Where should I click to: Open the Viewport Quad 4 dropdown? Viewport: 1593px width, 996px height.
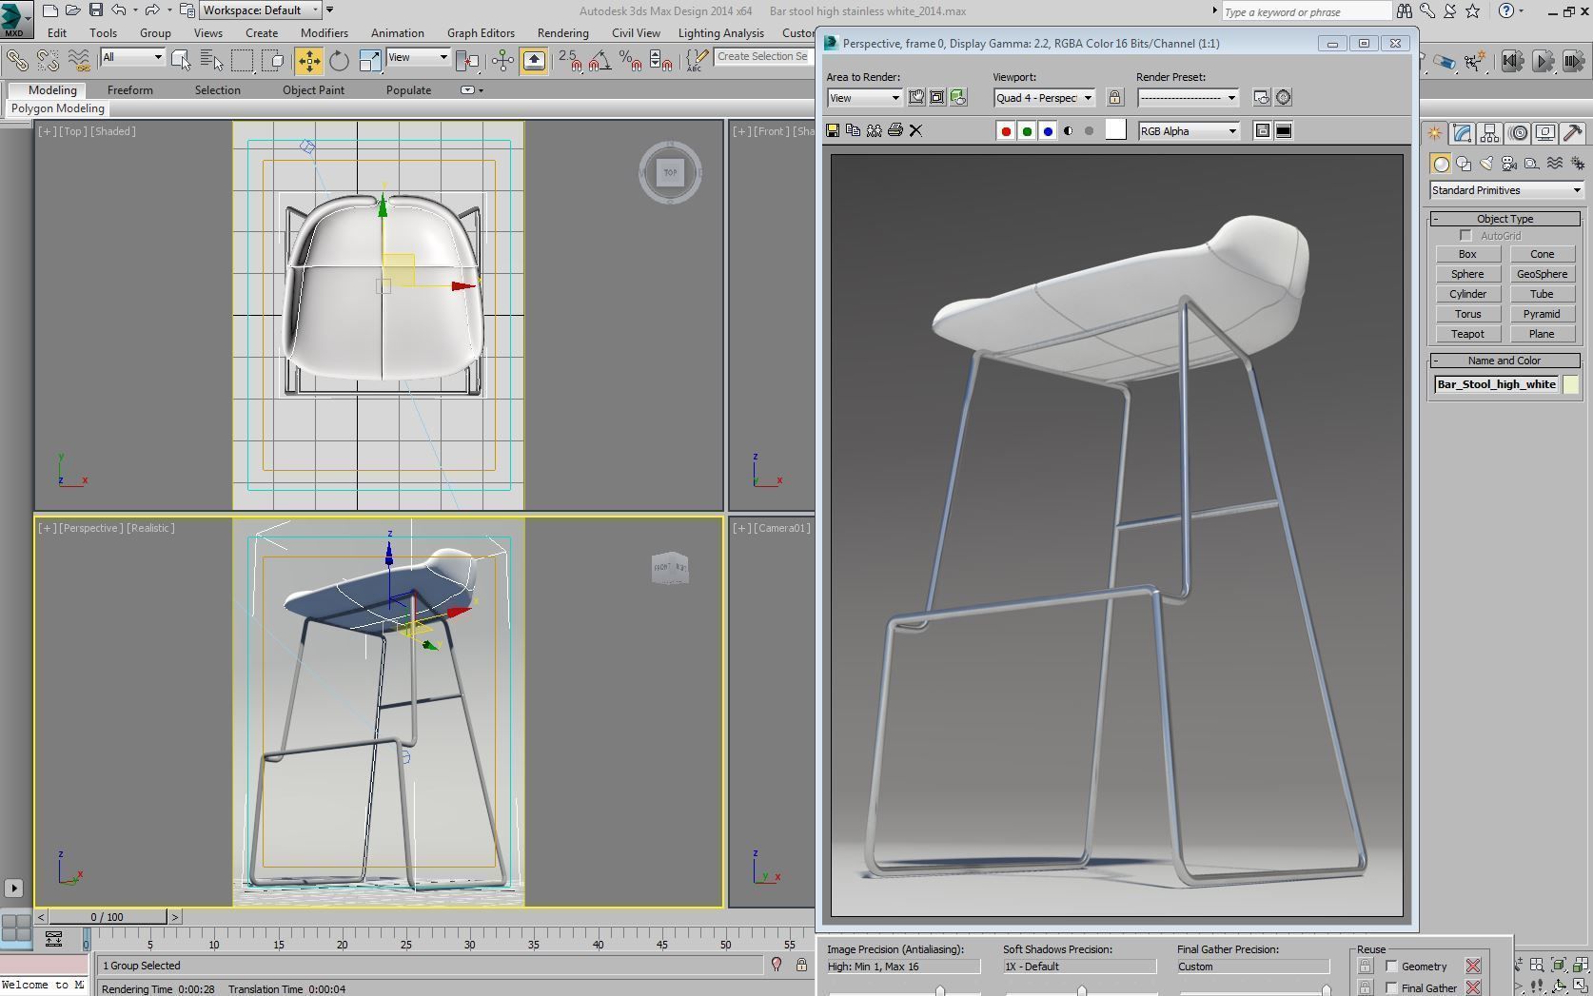pos(1044,98)
